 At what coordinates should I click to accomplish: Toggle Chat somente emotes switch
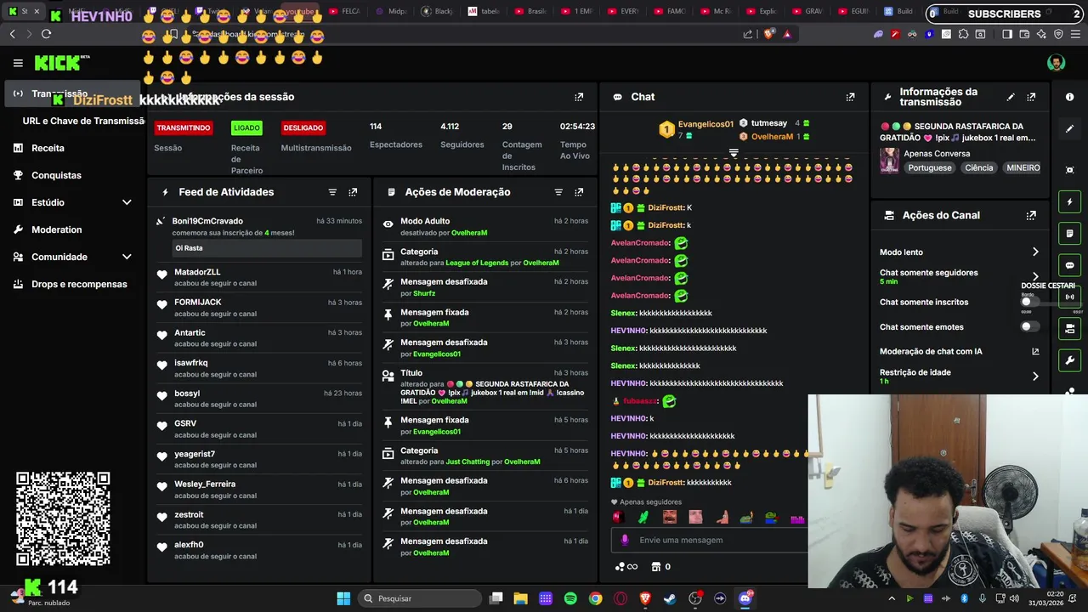tap(1029, 326)
